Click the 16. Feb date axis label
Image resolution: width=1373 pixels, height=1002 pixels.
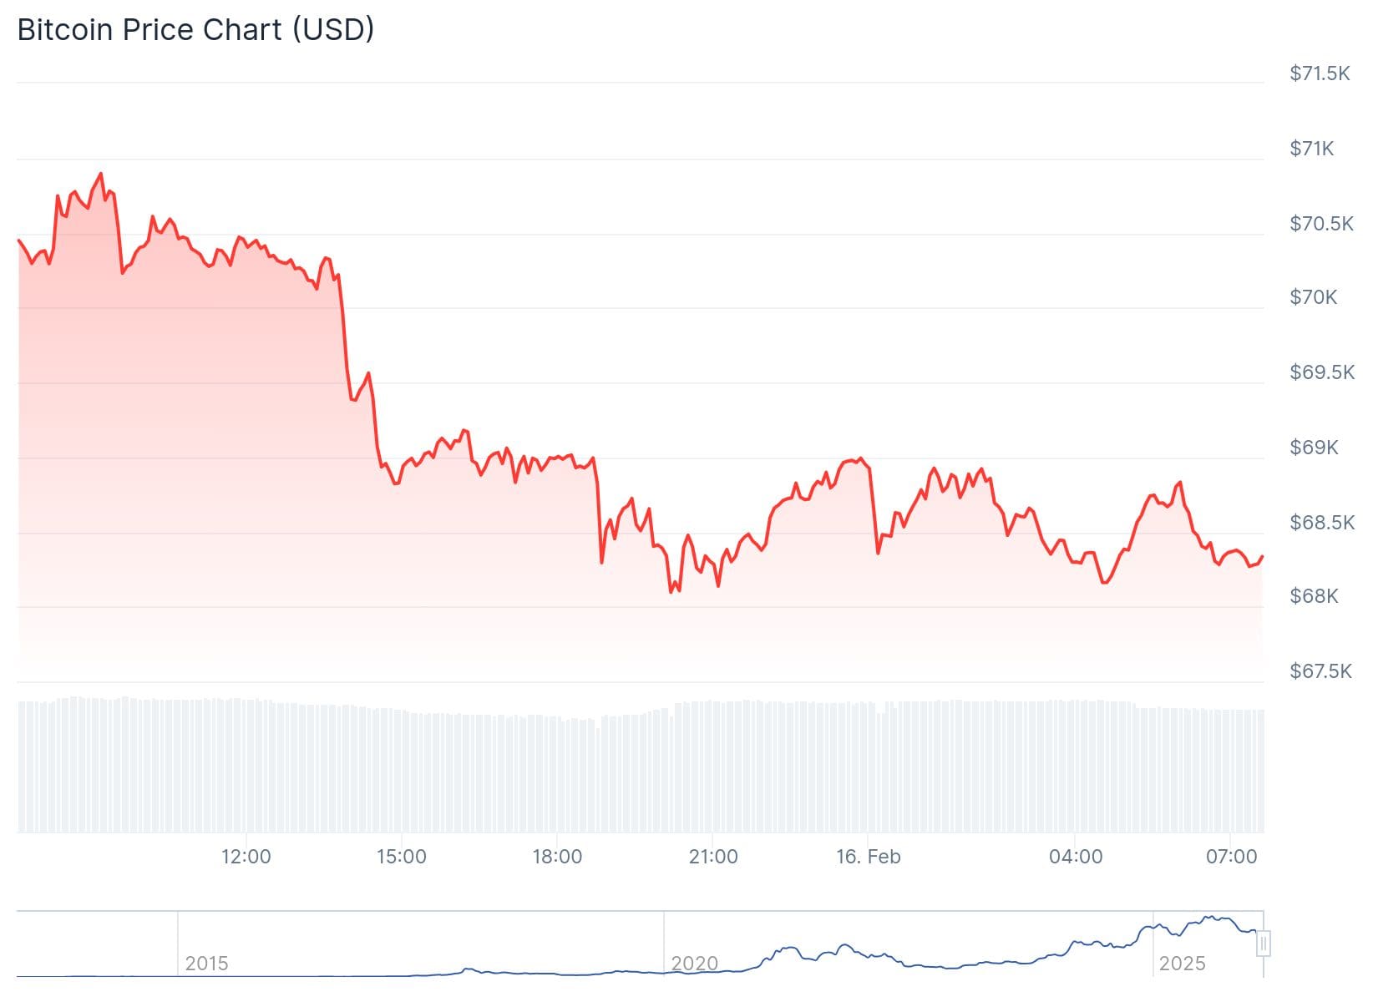click(869, 857)
